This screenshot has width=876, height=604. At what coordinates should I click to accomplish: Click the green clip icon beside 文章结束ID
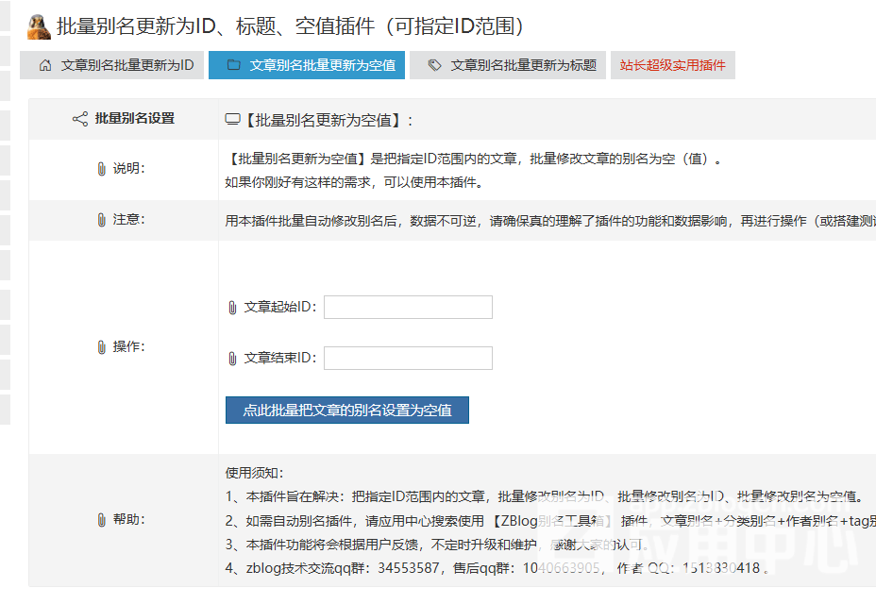tap(232, 359)
